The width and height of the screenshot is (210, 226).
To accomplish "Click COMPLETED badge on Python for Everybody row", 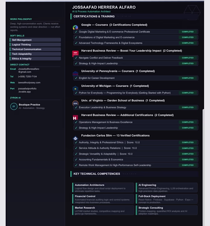I will [188, 93].
